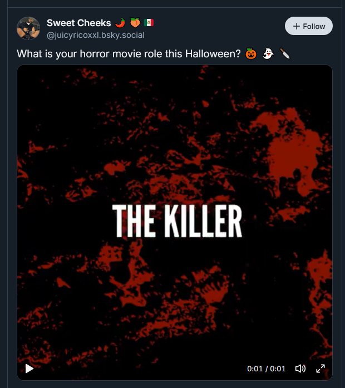Click the ghost emoji in the post
This screenshot has height=388, width=345.
[x=268, y=53]
